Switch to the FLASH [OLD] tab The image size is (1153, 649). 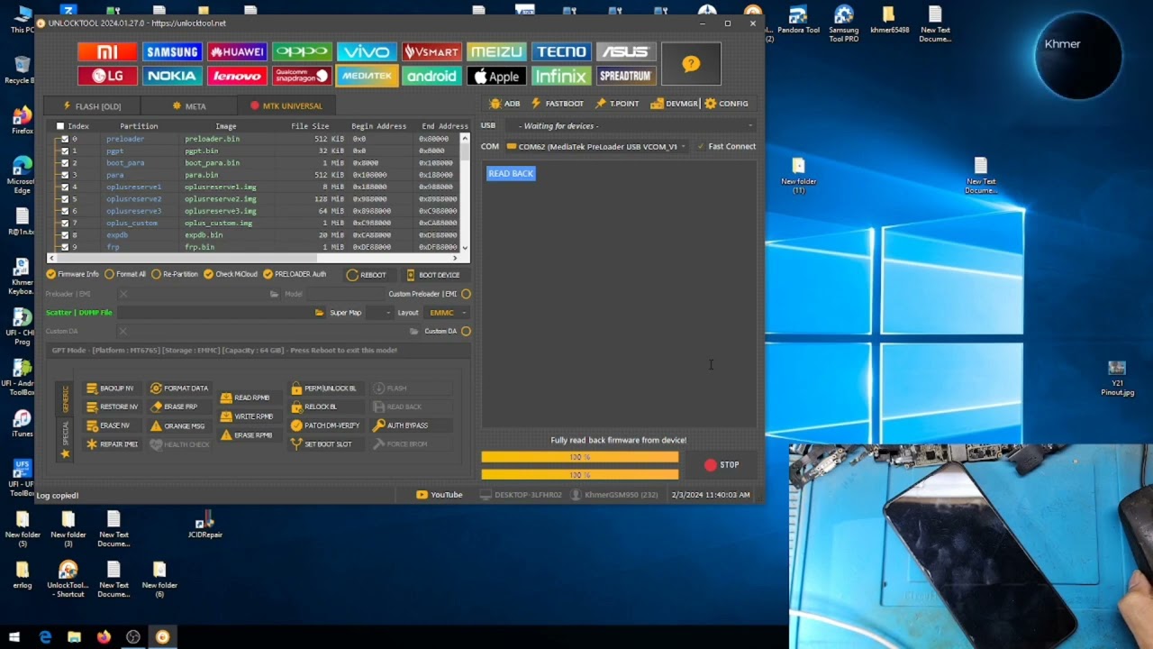[92, 106]
